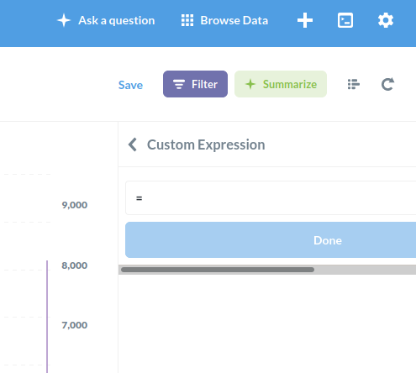The height and width of the screenshot is (373, 416).
Task: Click the funnel icon inside Filter button
Action: coord(179,84)
